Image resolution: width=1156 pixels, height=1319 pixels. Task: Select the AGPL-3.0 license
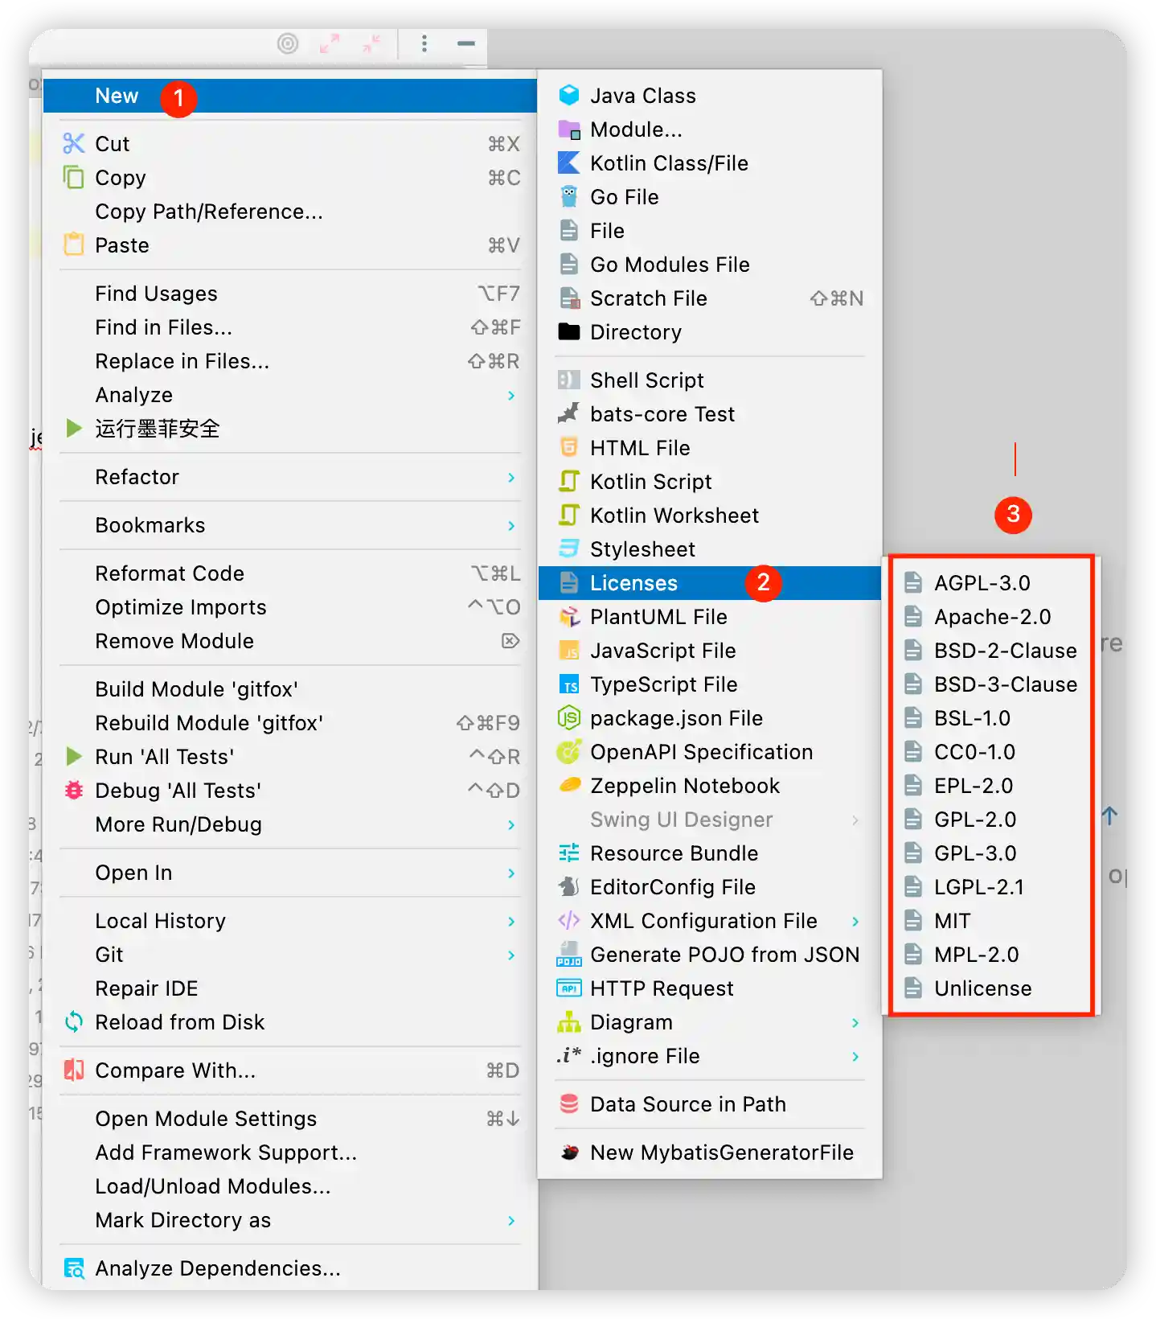pyautogui.click(x=991, y=583)
